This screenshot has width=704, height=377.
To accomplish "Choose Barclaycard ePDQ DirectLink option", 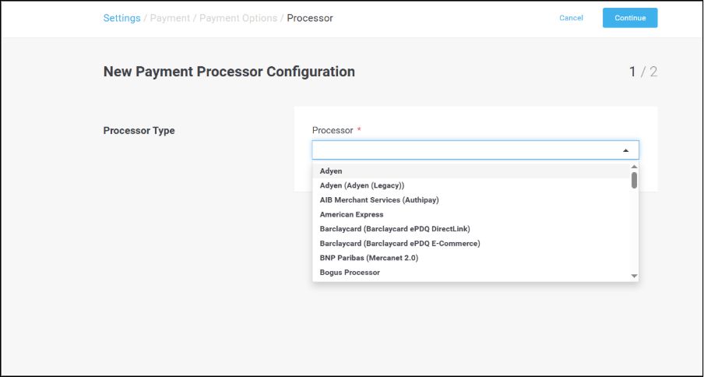I will [395, 229].
